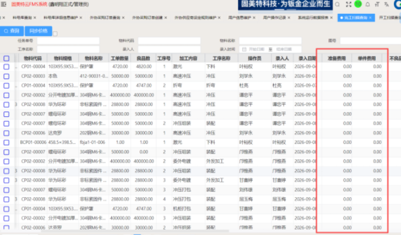Toggle fullscreen mode icon in header
401x235 pixels.
[349, 4]
